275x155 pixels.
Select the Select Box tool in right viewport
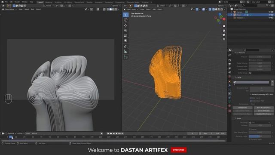125,15
